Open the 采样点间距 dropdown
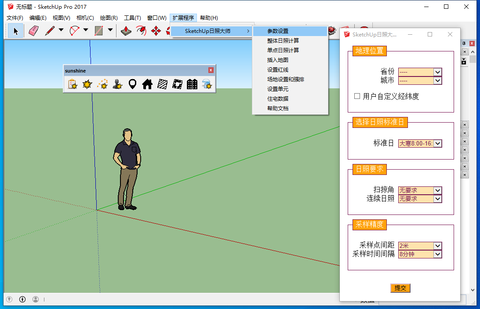The width and height of the screenshot is (480, 309). 437,246
